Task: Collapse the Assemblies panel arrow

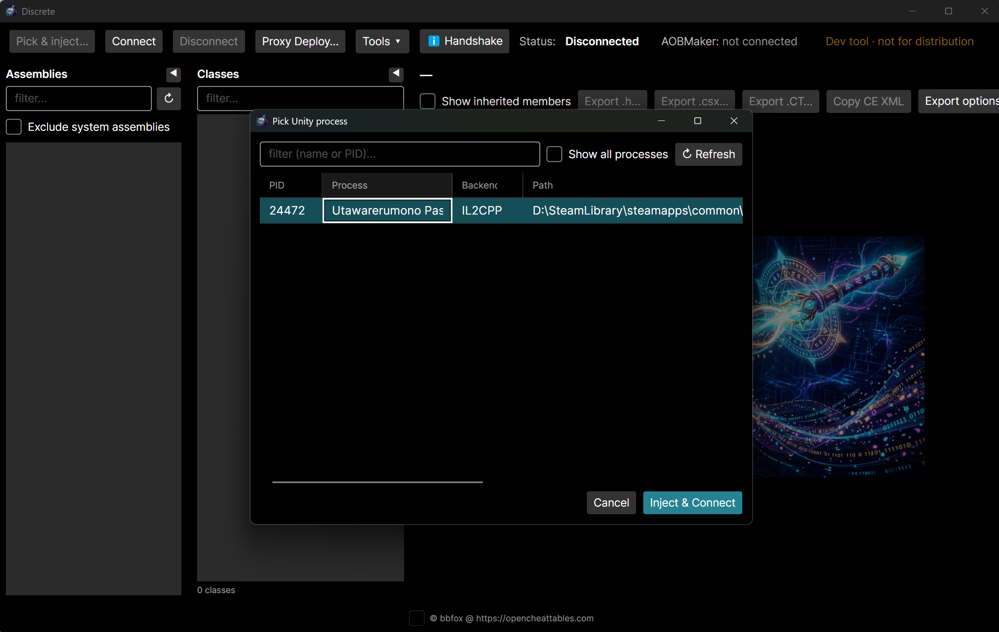Action: pos(173,74)
